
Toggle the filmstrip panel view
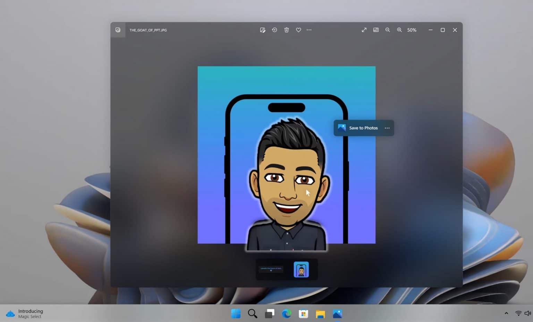click(376, 30)
